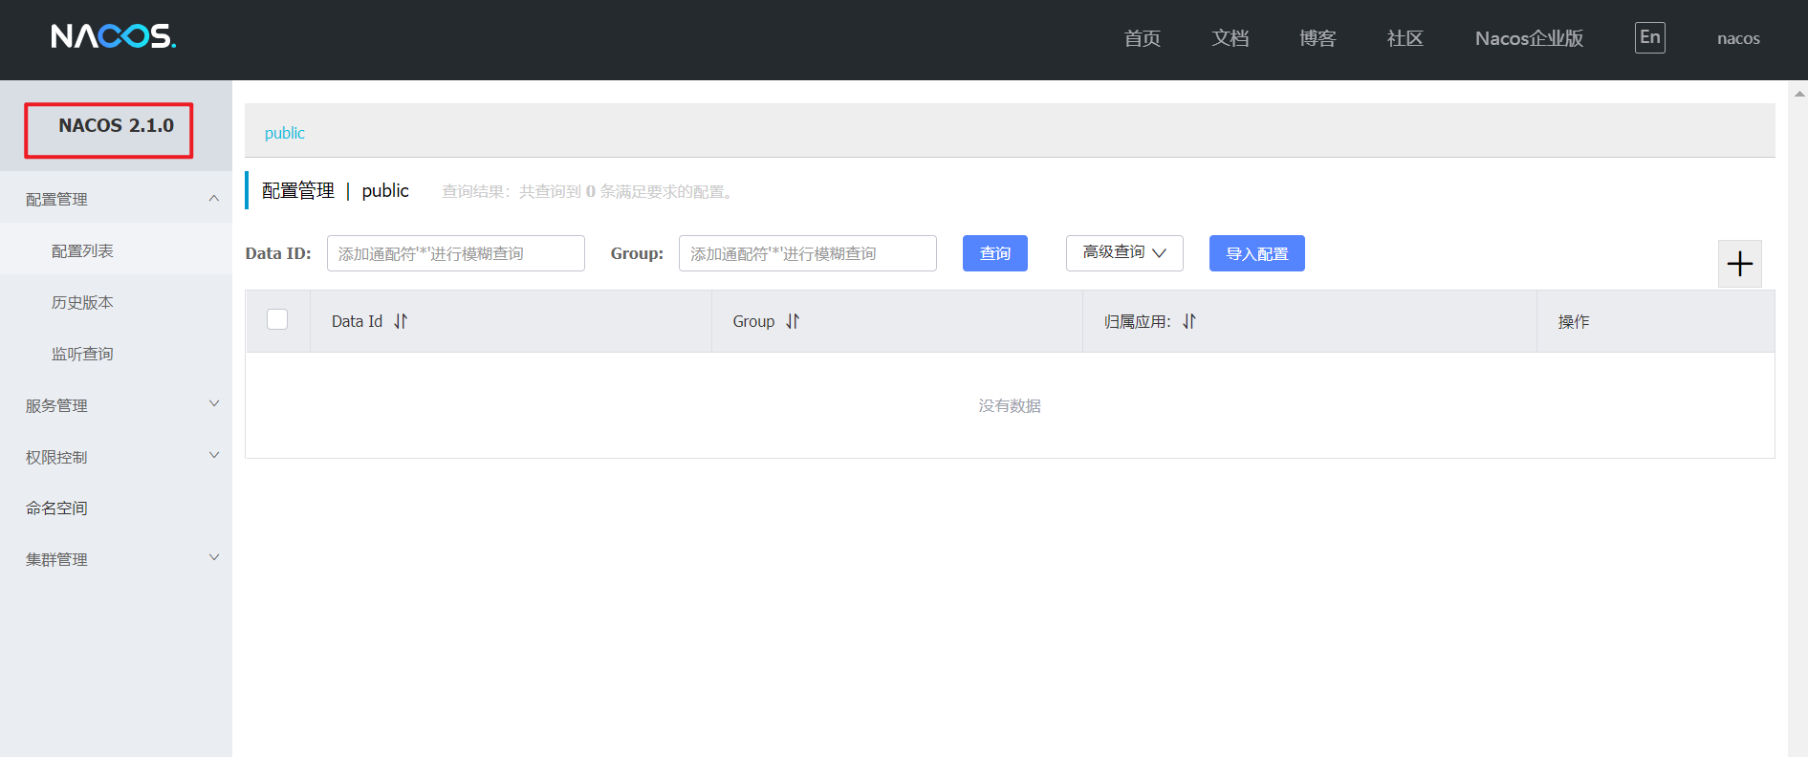This screenshot has height=757, width=1808.
Task: Focus the Group search field
Action: (x=808, y=253)
